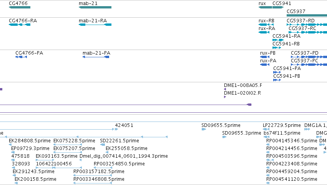Click the RP004223408.5prime EST label
Viewport: 327px width, 185px height.
(292, 164)
